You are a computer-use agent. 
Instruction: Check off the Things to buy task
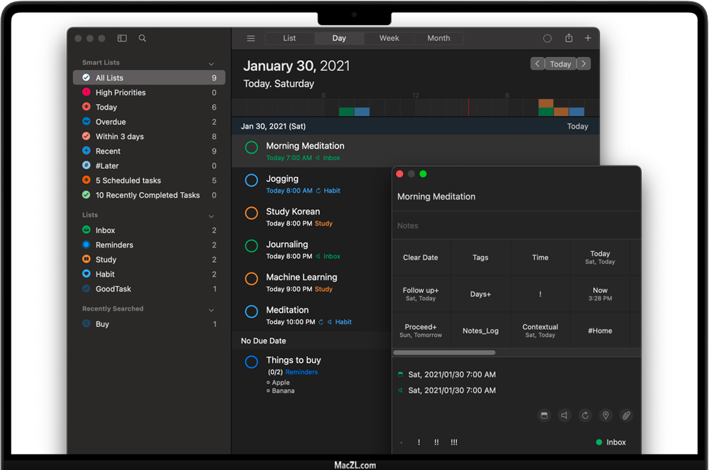pos(252,362)
